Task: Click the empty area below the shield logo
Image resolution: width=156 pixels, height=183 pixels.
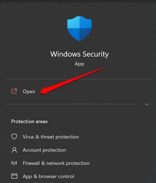Action: point(79,46)
